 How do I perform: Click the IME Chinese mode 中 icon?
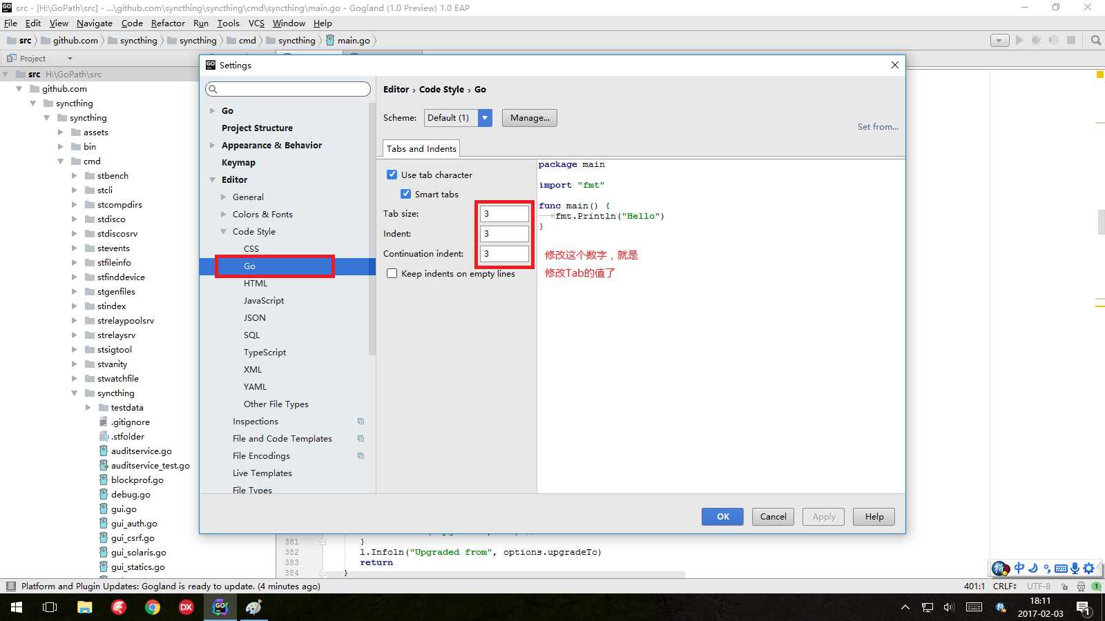pos(1019,568)
